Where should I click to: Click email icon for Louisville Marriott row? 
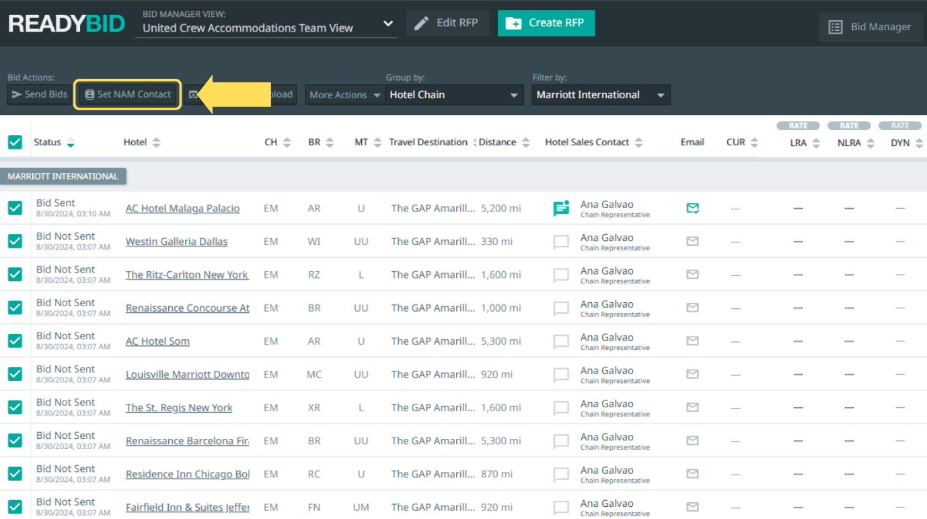pyautogui.click(x=692, y=374)
